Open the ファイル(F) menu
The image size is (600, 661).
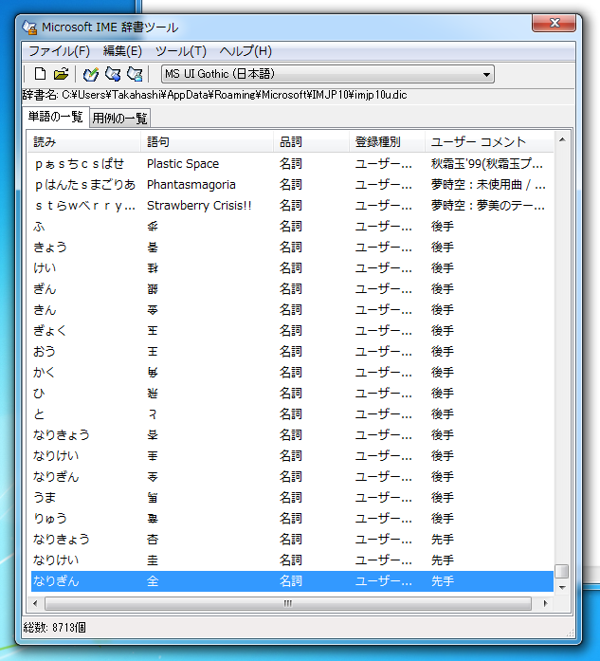[59, 51]
